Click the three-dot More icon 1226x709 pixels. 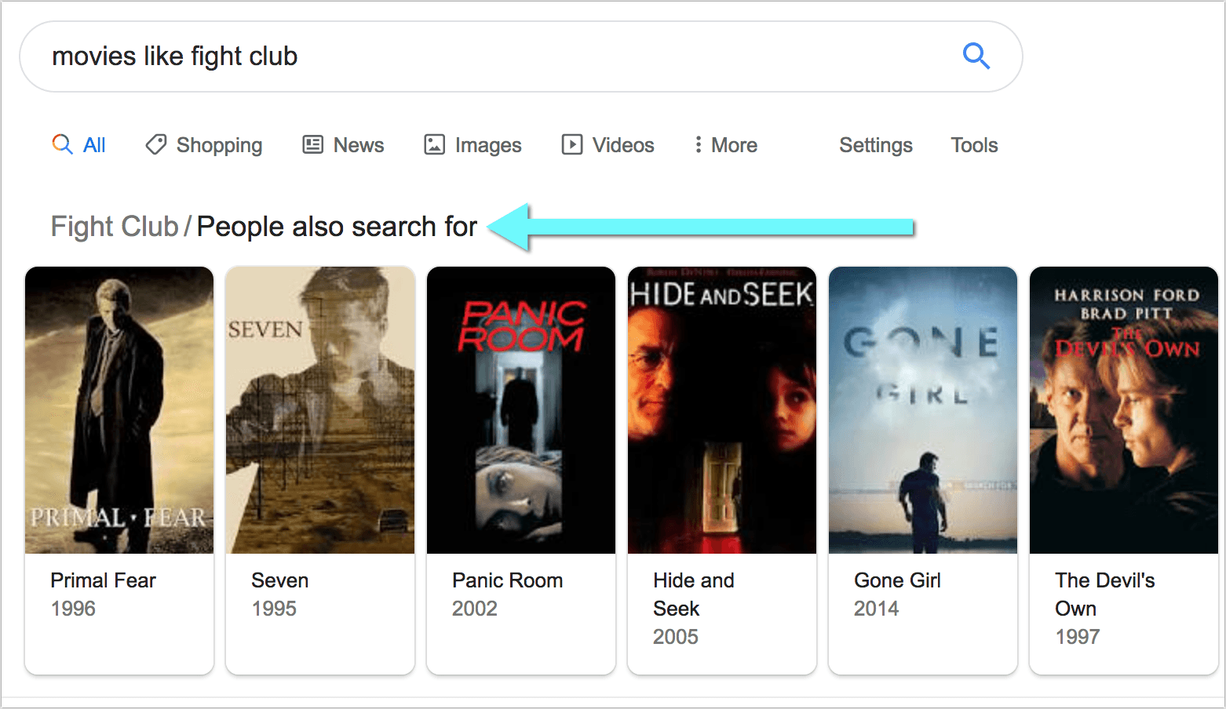point(698,144)
